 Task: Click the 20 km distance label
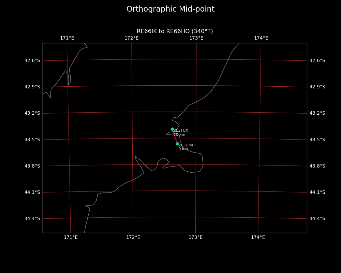[179, 135]
